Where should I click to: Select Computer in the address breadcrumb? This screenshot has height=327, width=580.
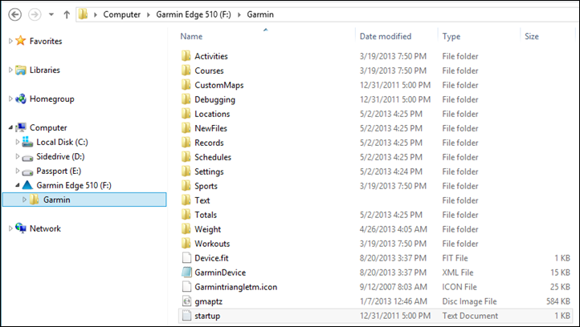point(121,14)
